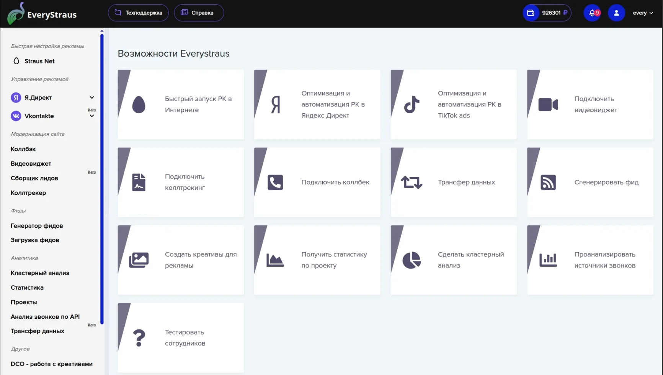Open Оптимизация РК в Яндекс Директ text

(333, 104)
